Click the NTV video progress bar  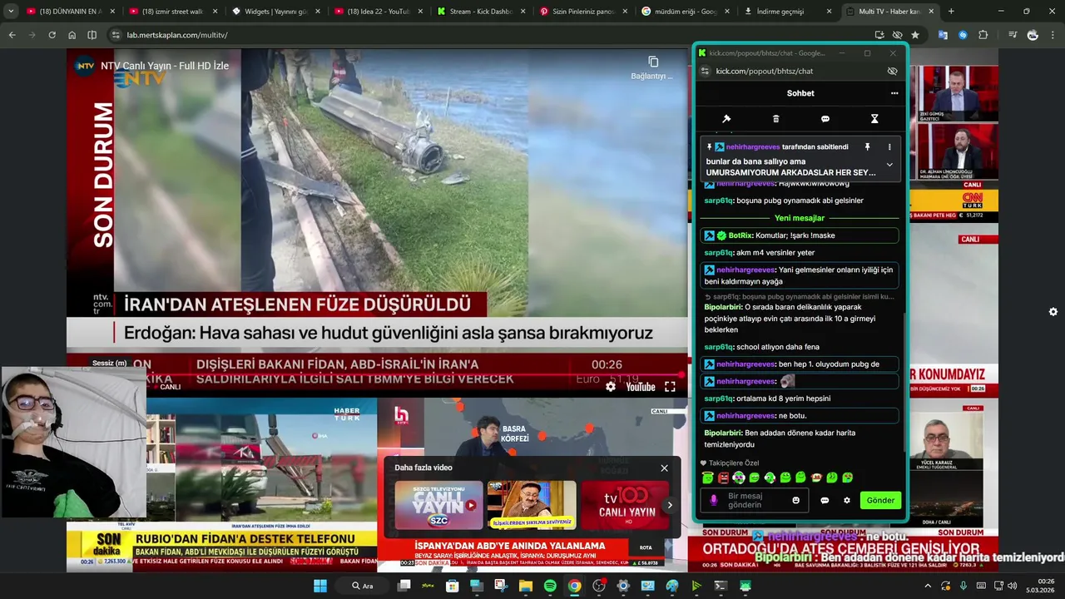[379, 374]
